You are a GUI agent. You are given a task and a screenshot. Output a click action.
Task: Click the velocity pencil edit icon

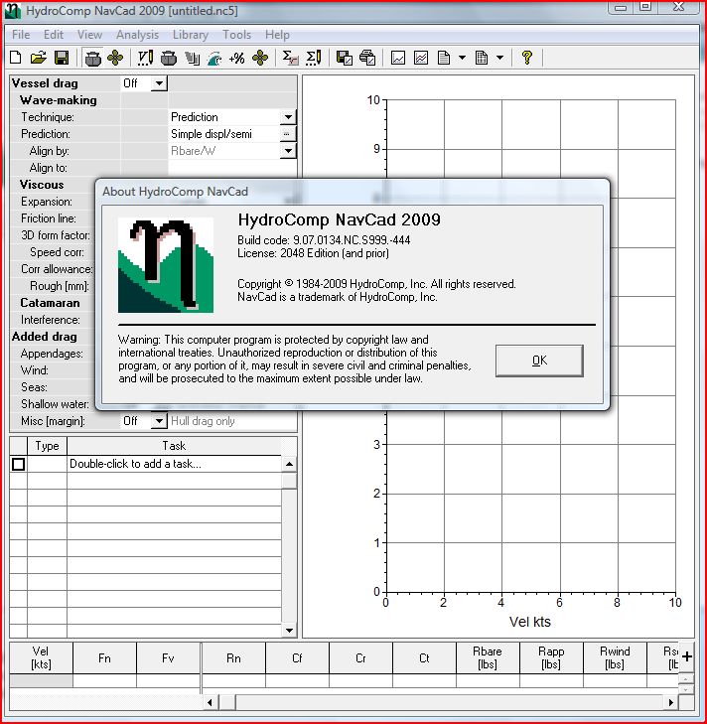(145, 58)
